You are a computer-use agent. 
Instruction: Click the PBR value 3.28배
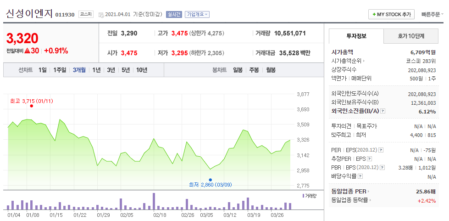405,168
